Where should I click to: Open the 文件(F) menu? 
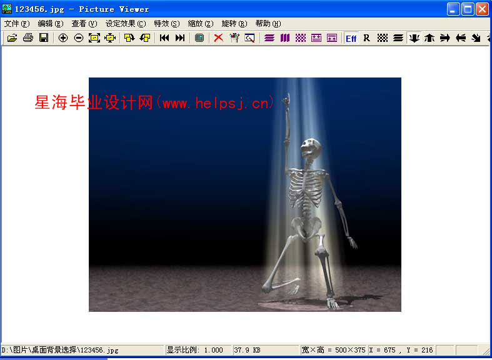pos(17,24)
